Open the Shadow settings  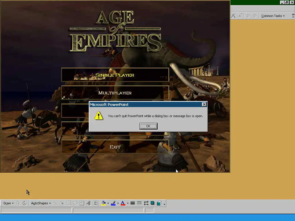[x=153, y=203]
